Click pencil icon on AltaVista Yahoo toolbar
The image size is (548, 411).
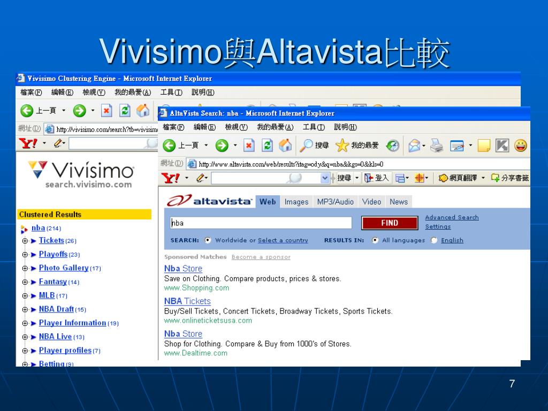[200, 178]
